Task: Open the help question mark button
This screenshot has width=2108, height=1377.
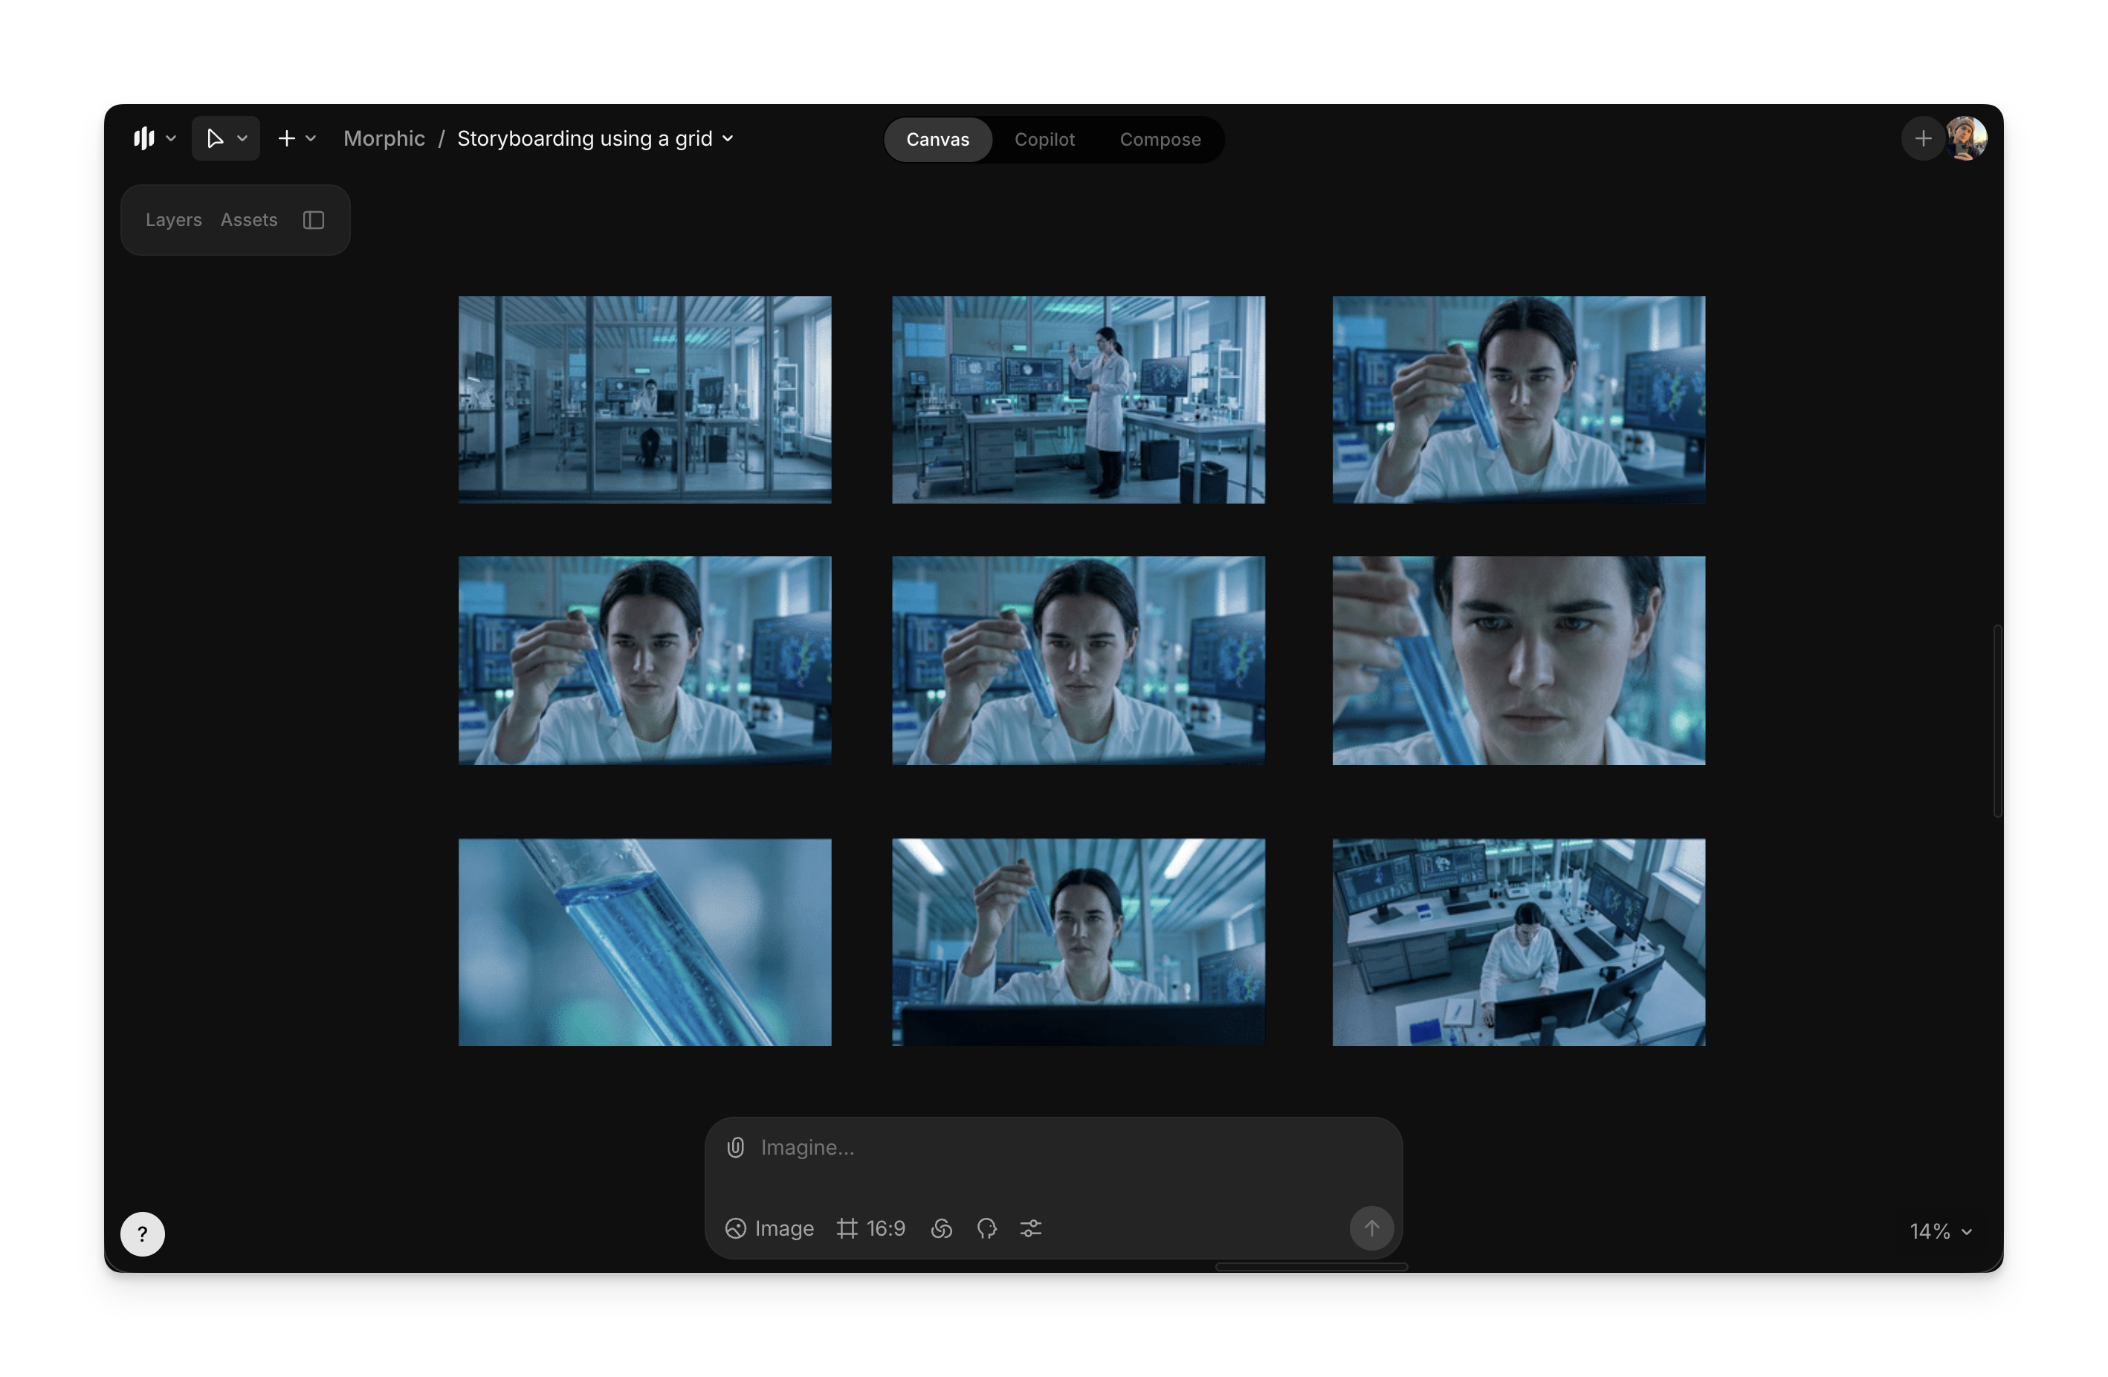Action: click(x=143, y=1234)
